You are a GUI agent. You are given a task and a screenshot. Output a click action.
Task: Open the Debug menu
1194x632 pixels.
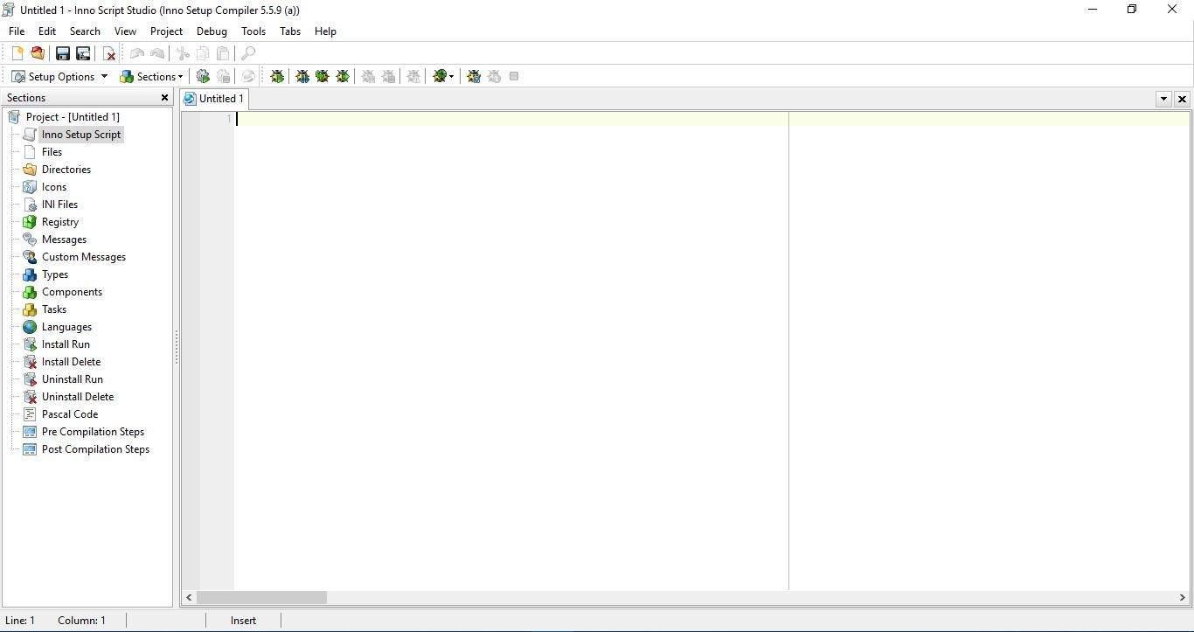click(212, 31)
